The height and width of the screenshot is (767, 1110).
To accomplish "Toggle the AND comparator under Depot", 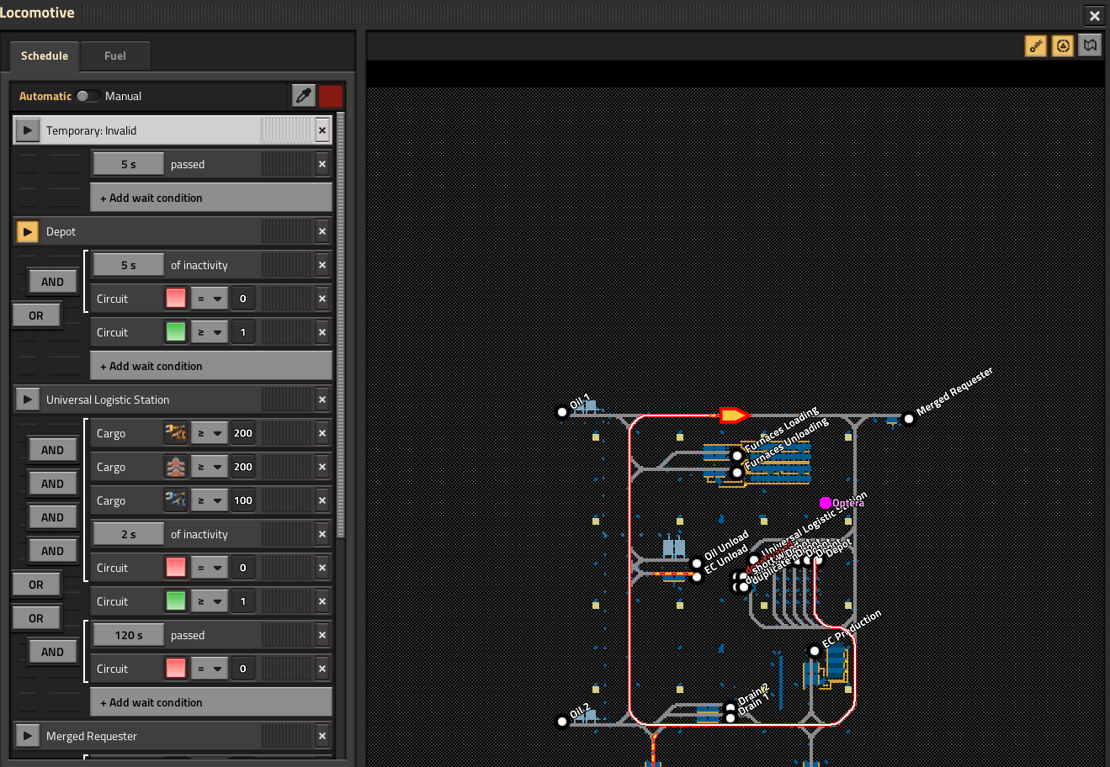I will 52,282.
